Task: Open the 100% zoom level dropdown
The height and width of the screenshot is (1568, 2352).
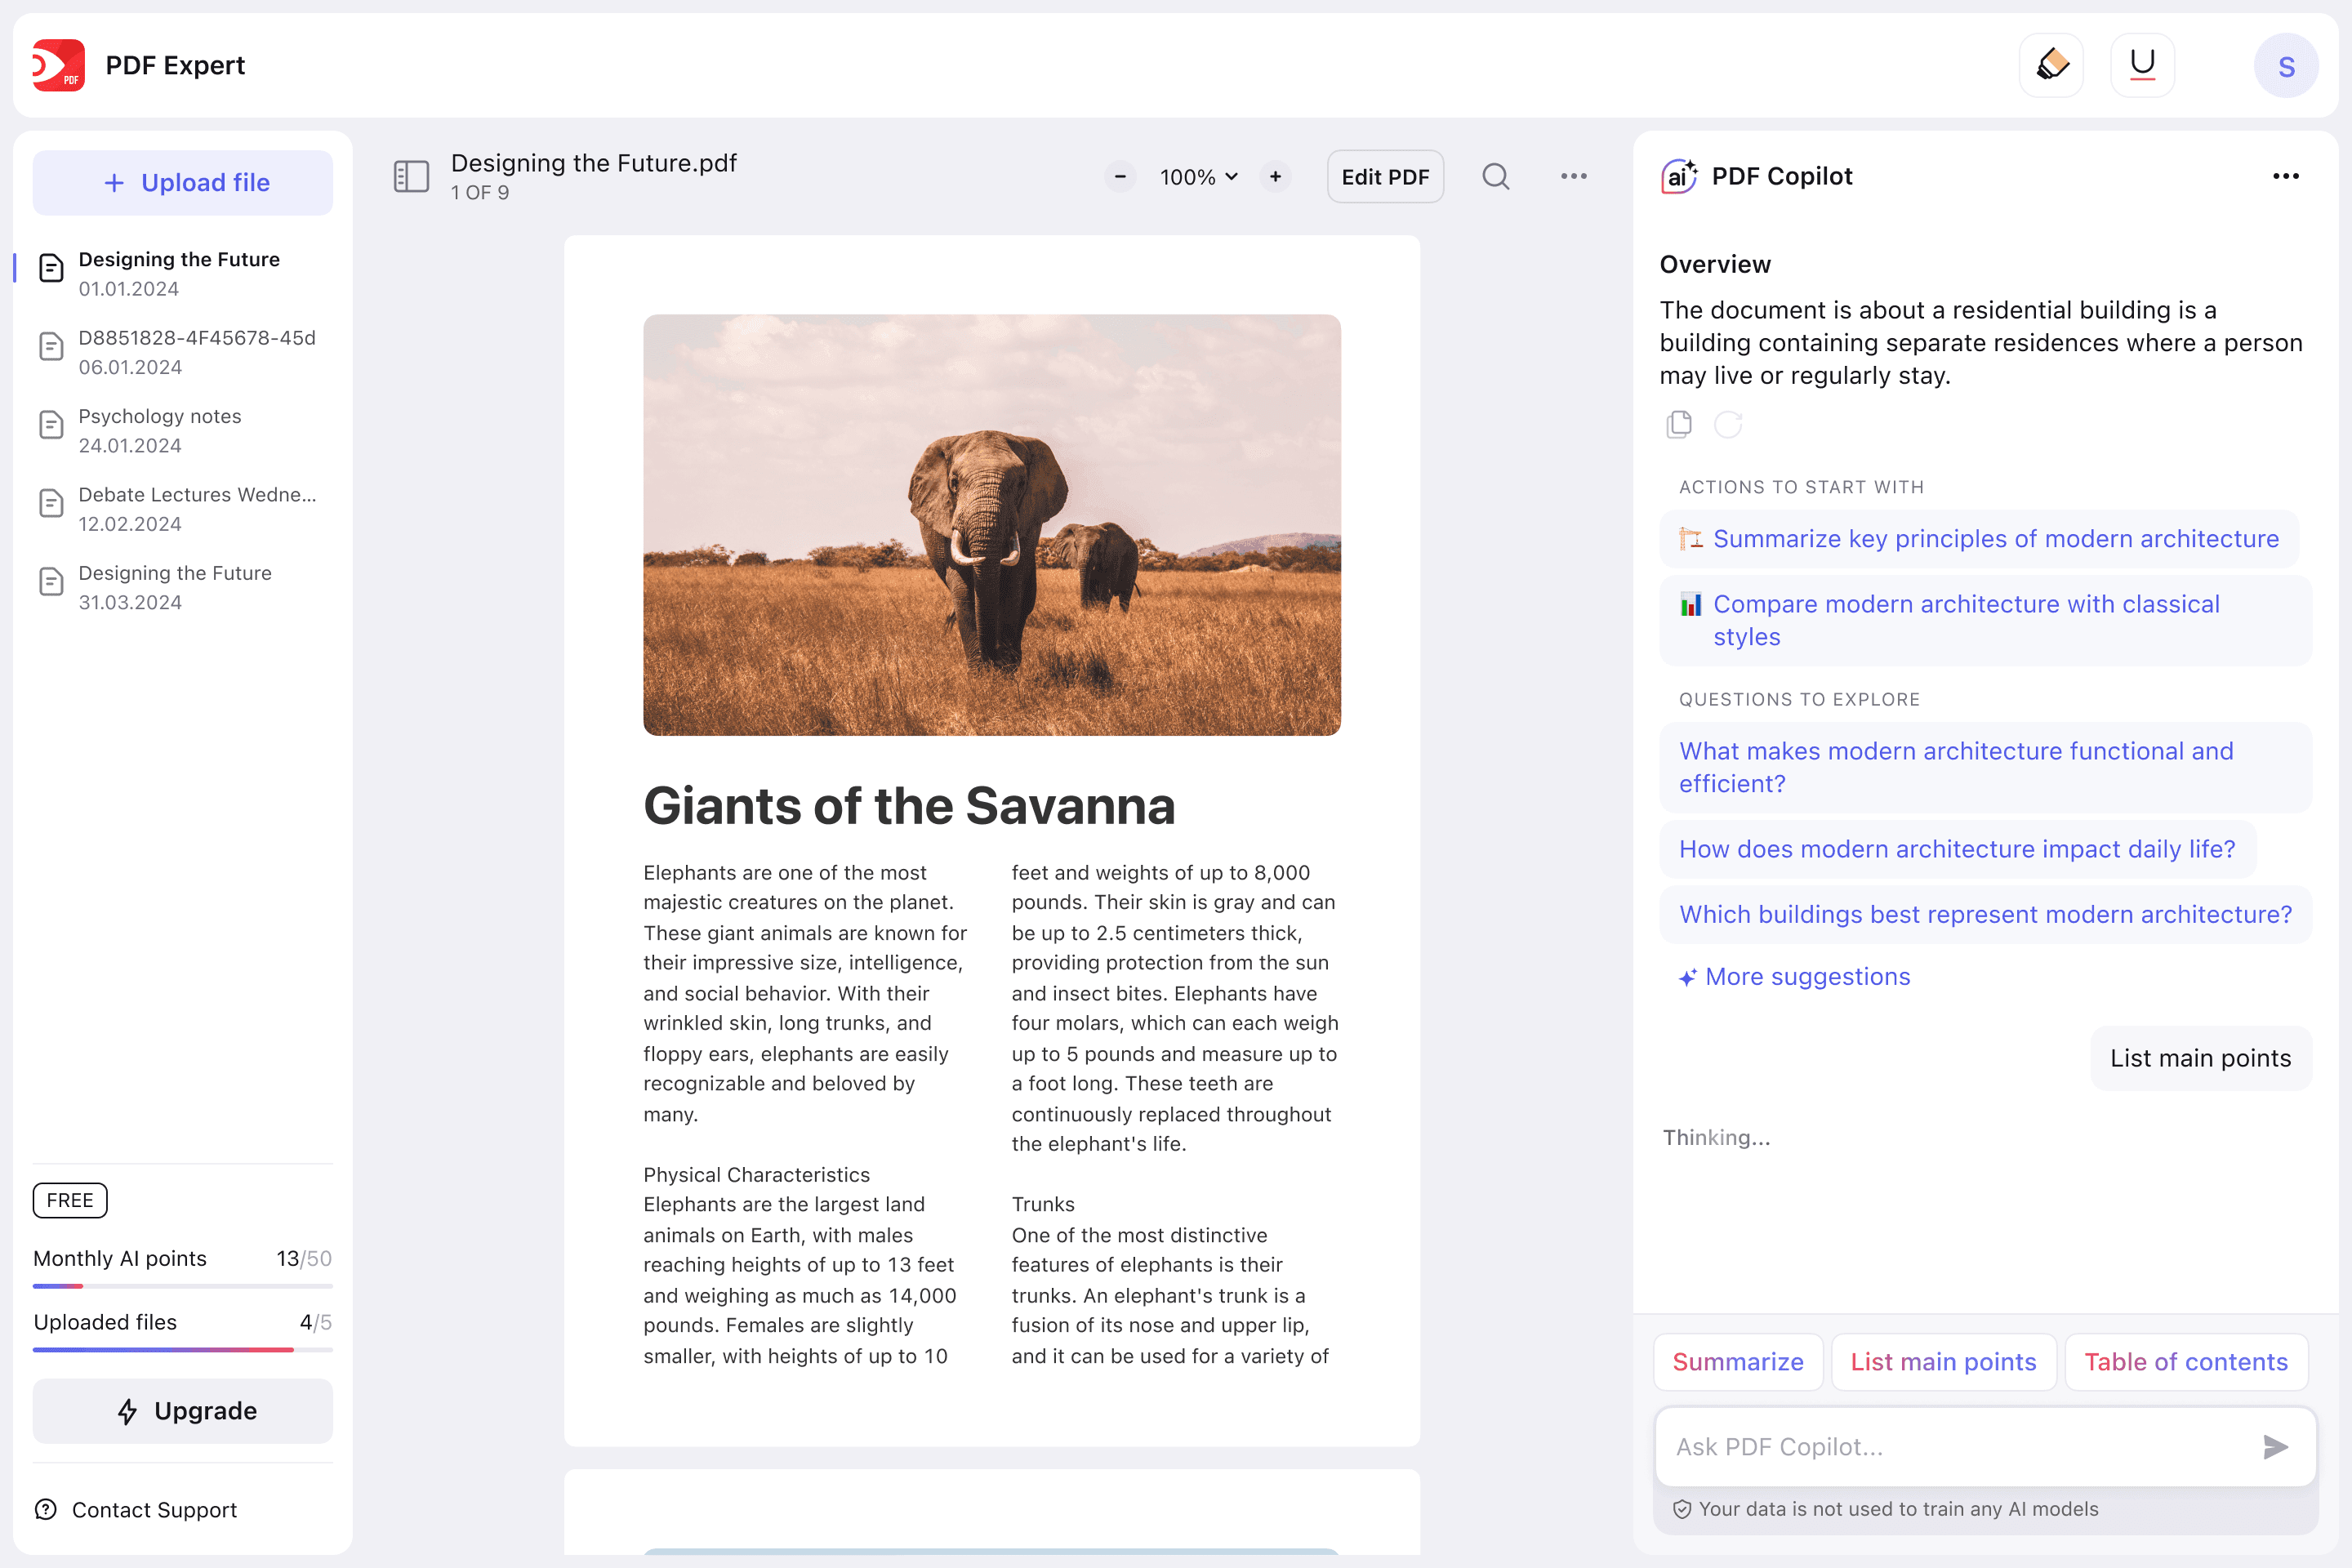Action: (x=1198, y=177)
